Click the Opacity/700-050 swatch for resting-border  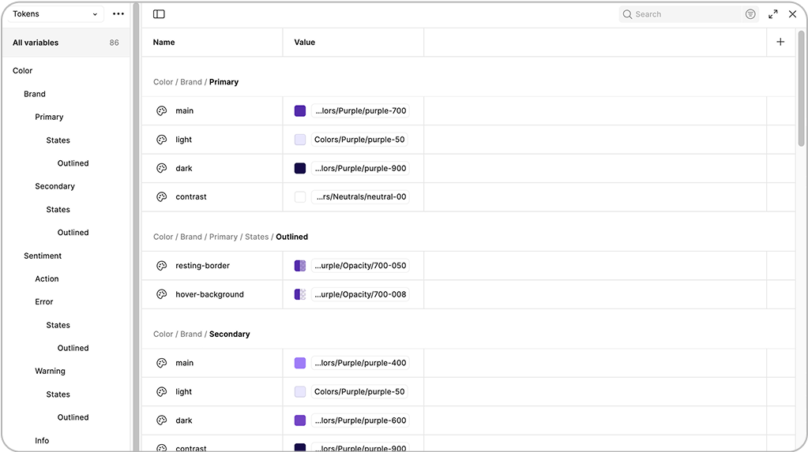[300, 266]
